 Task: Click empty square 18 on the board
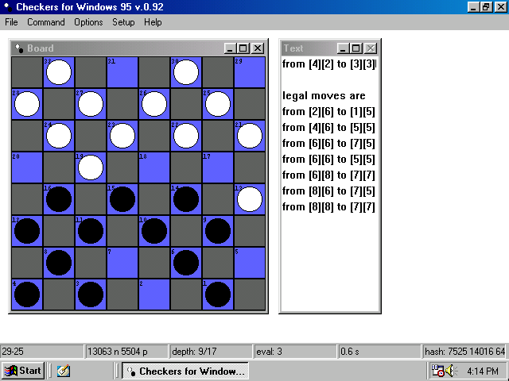point(154,167)
